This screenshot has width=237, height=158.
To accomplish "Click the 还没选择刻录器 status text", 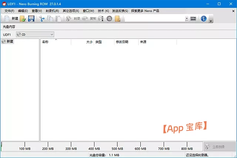I will click(197, 155).
